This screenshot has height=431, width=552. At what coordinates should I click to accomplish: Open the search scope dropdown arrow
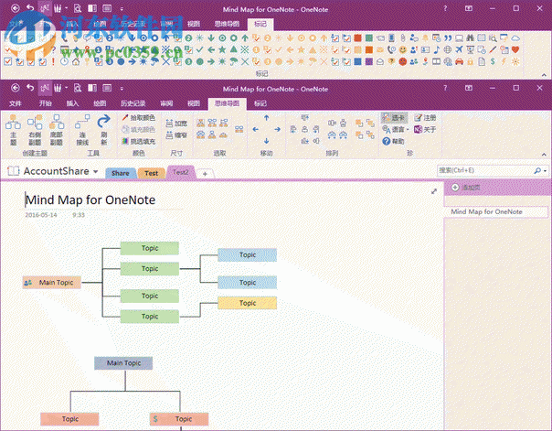click(546, 171)
